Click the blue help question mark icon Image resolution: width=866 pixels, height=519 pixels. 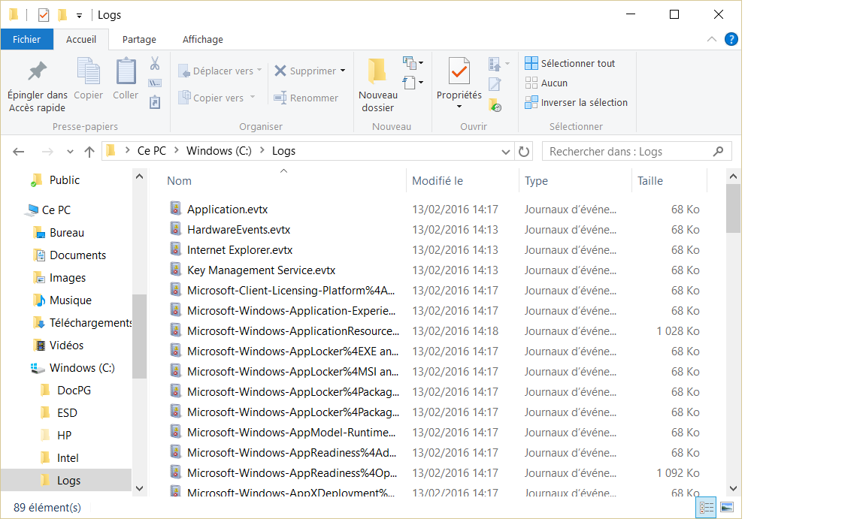[x=731, y=39]
